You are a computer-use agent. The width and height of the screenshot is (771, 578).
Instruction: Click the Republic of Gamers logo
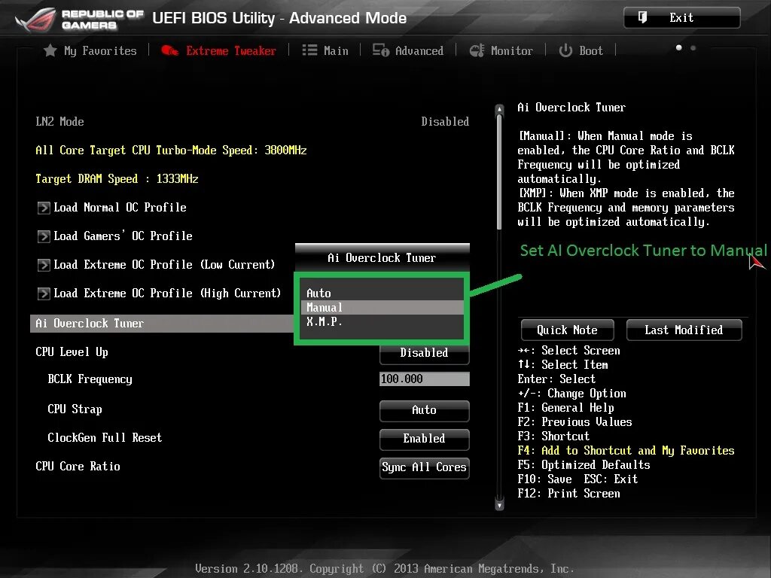78,19
